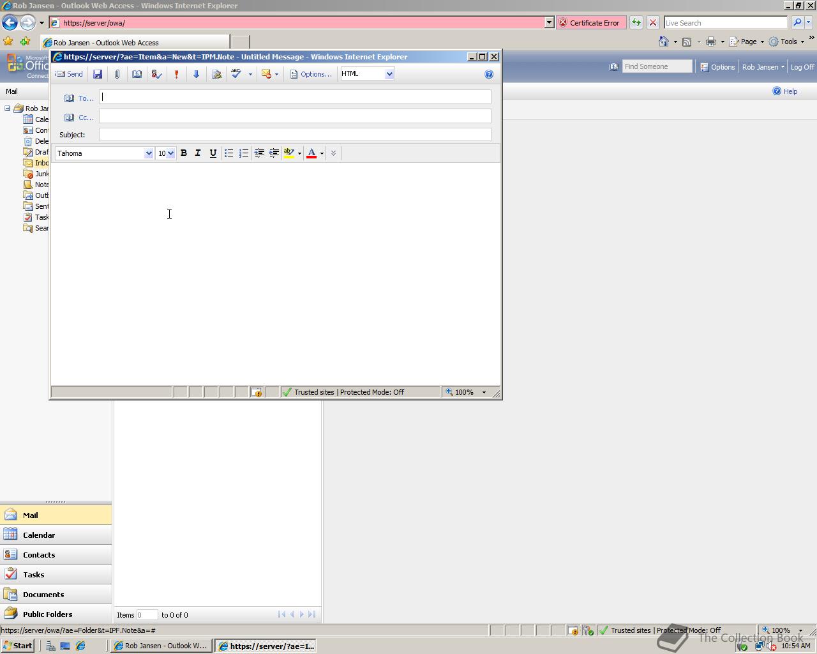Click the signature insert icon
Image resolution: width=817 pixels, height=654 pixels.
pos(216,74)
